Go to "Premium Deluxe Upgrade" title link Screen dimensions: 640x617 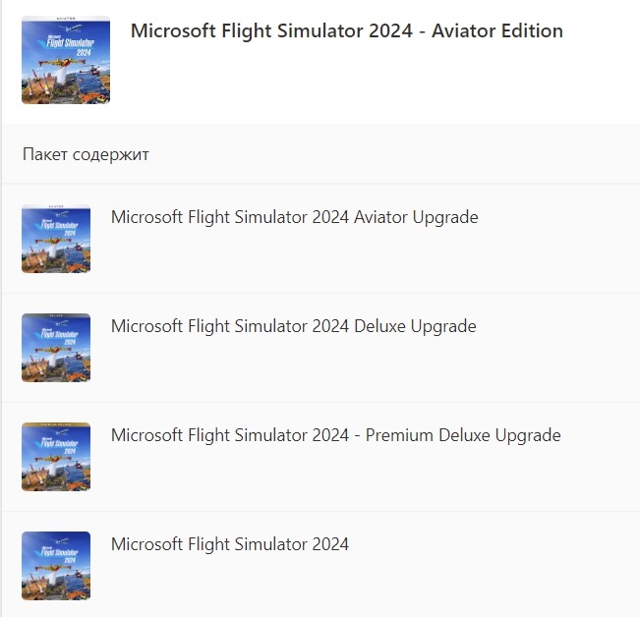coord(335,435)
